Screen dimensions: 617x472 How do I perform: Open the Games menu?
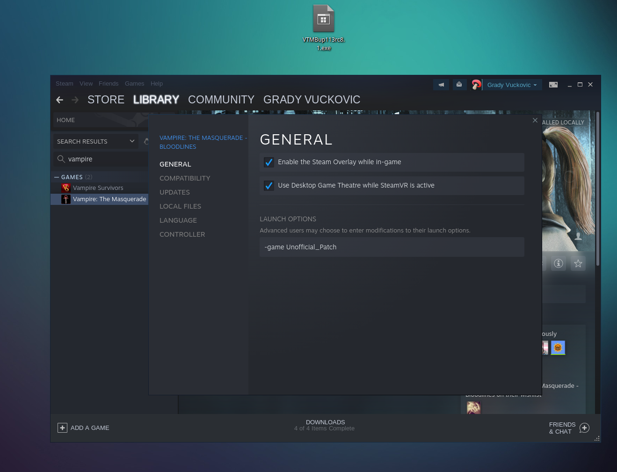tap(134, 84)
